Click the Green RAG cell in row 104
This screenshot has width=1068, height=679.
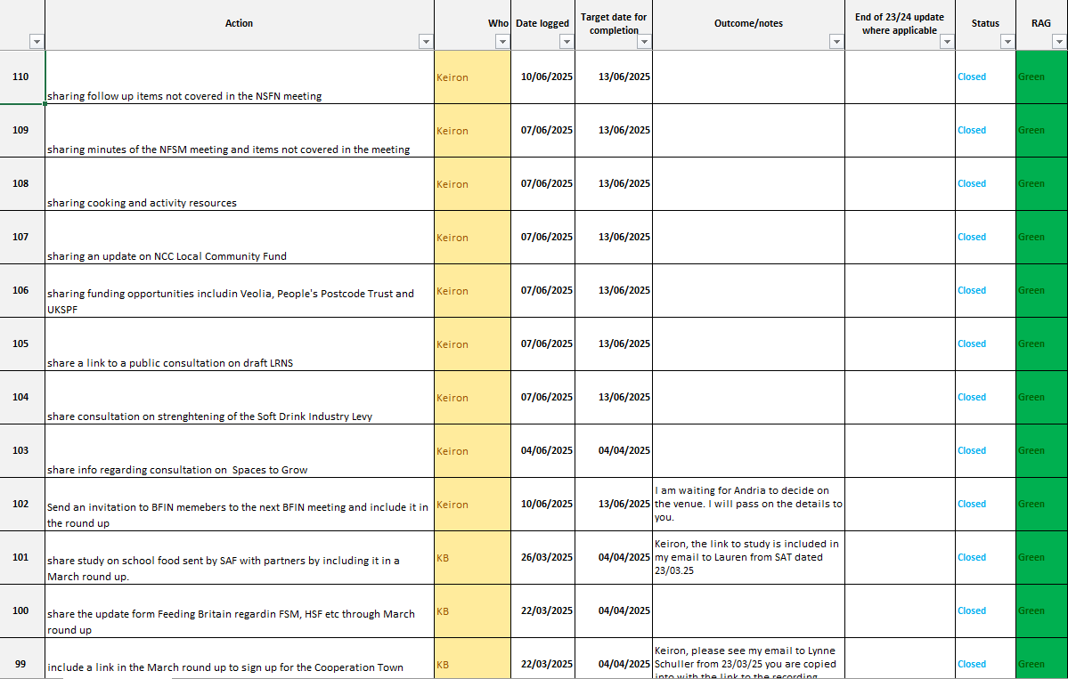coord(1042,397)
